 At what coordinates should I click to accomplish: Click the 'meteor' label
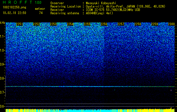pyautogui.click(x=40, y=9)
